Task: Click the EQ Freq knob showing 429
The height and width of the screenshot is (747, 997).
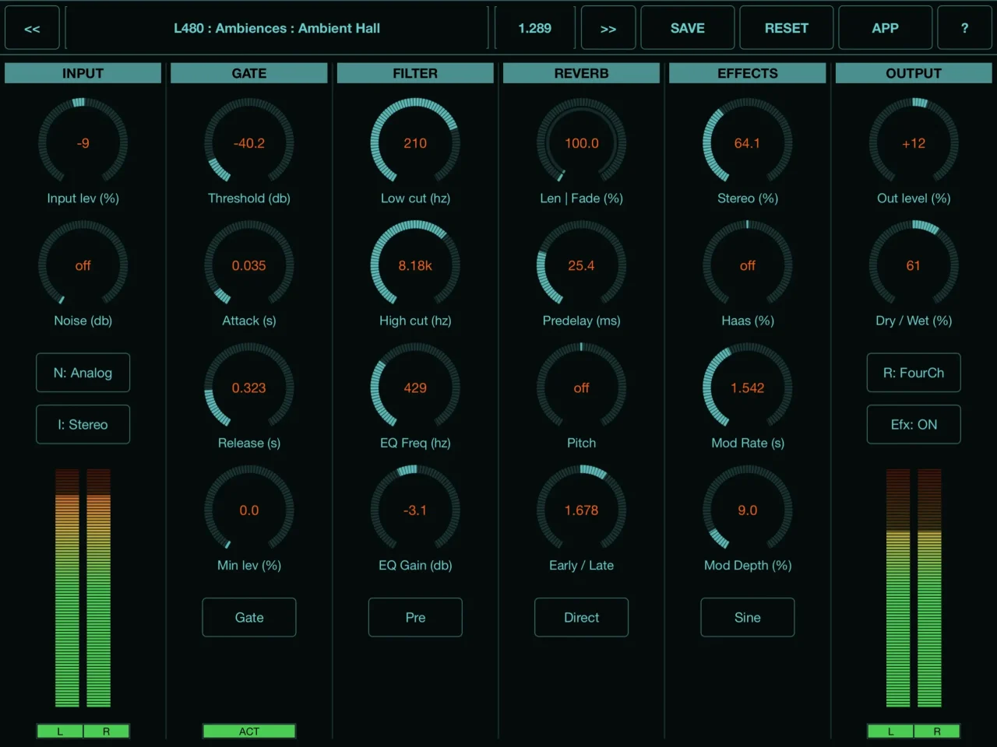Action: (x=415, y=387)
